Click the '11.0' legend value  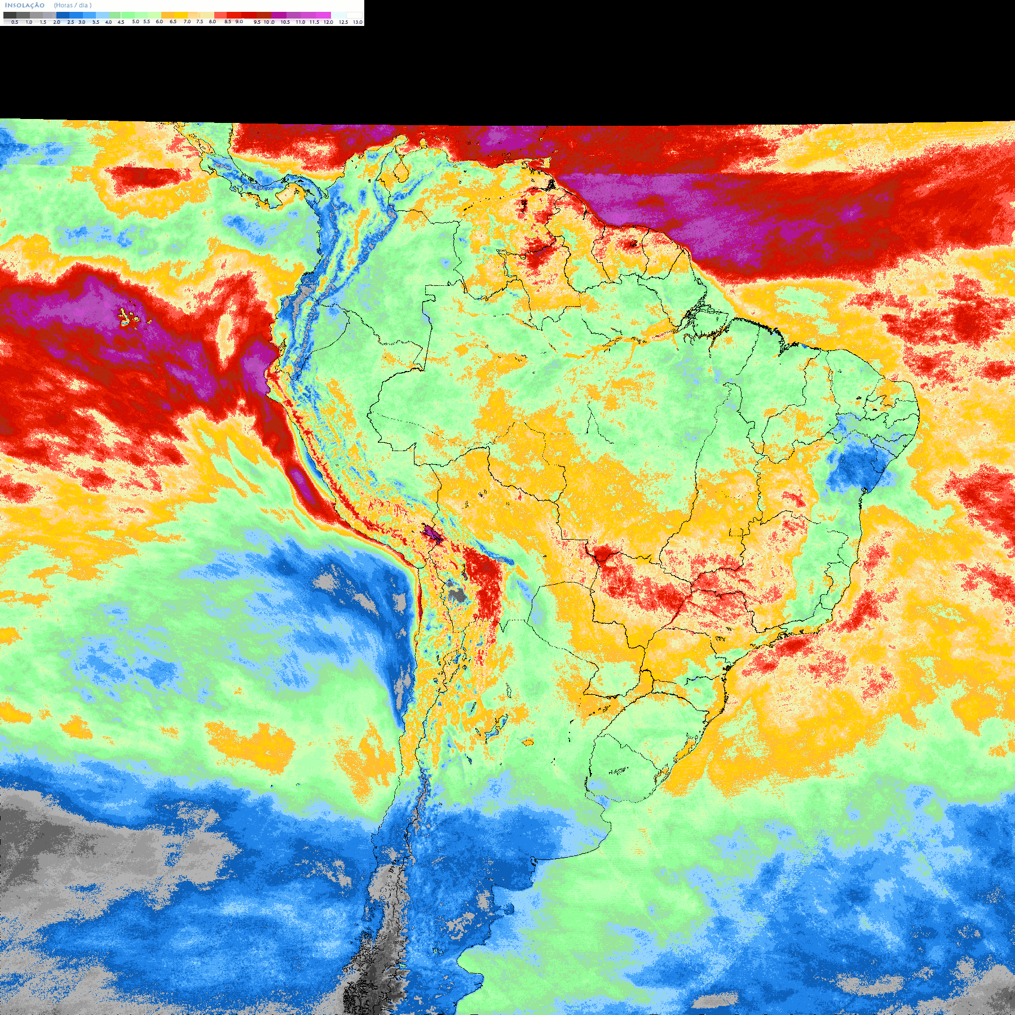pyautogui.click(x=301, y=22)
